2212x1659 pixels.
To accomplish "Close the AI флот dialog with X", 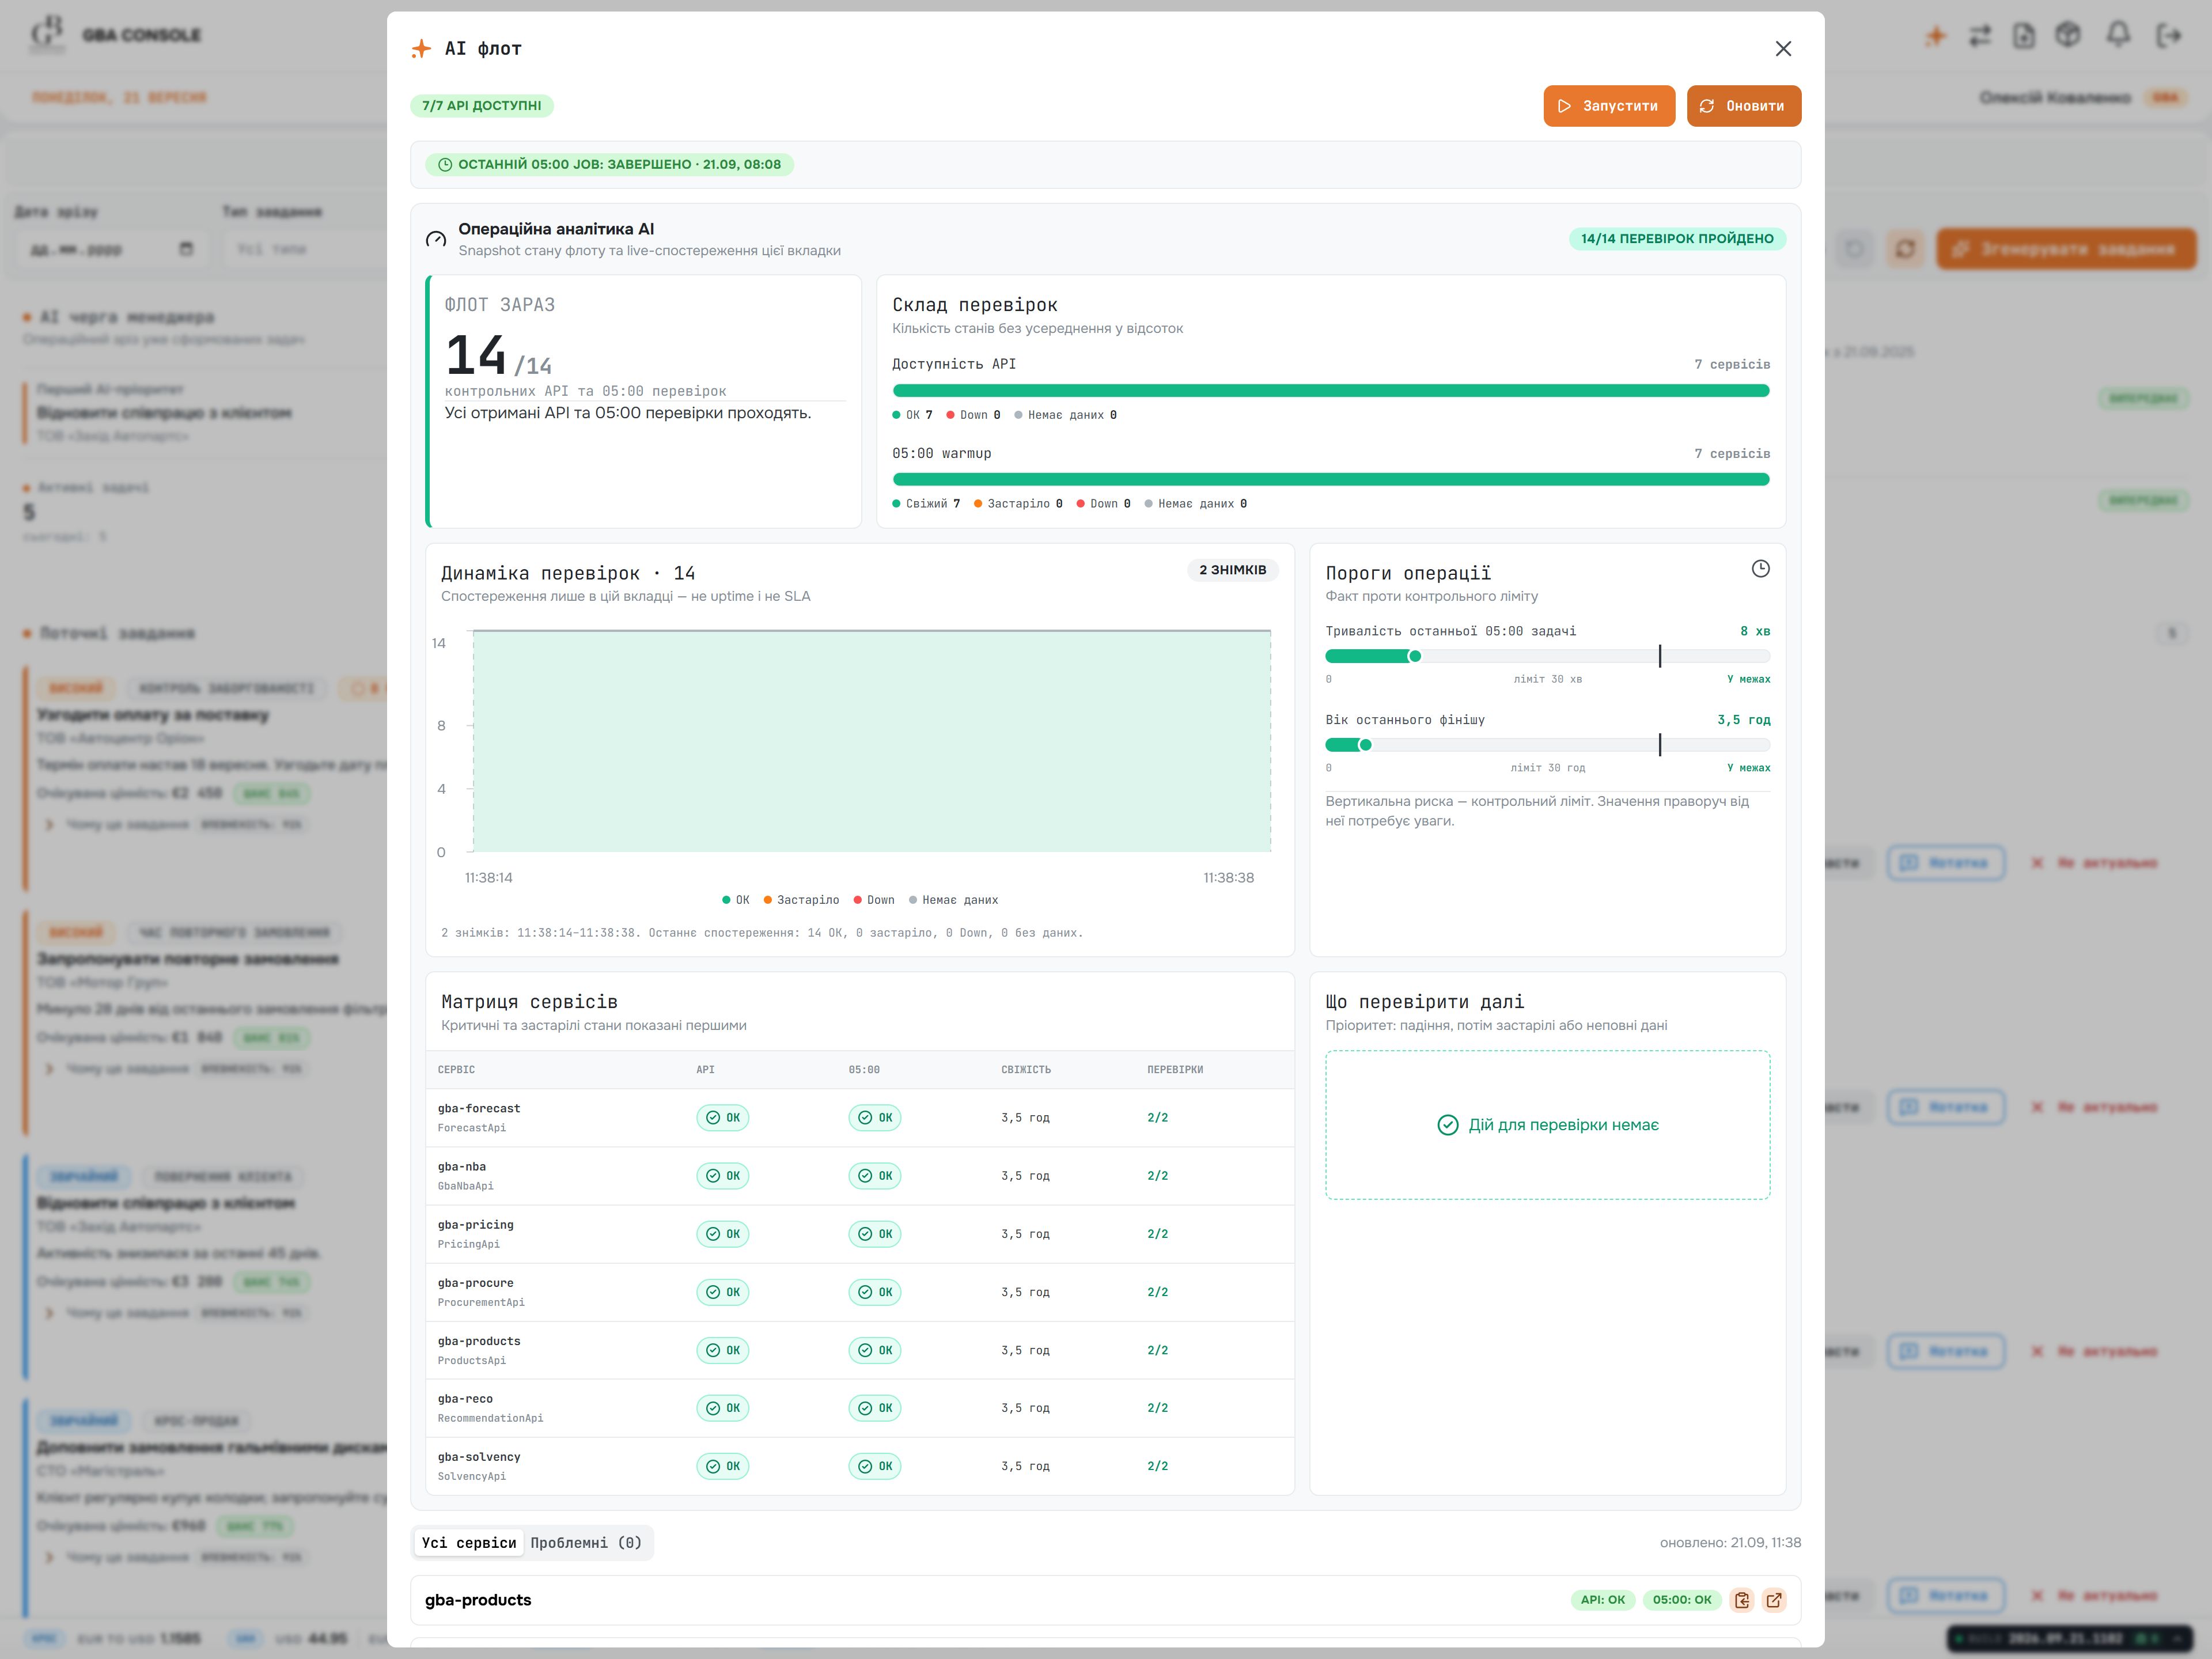I will [x=1783, y=49].
